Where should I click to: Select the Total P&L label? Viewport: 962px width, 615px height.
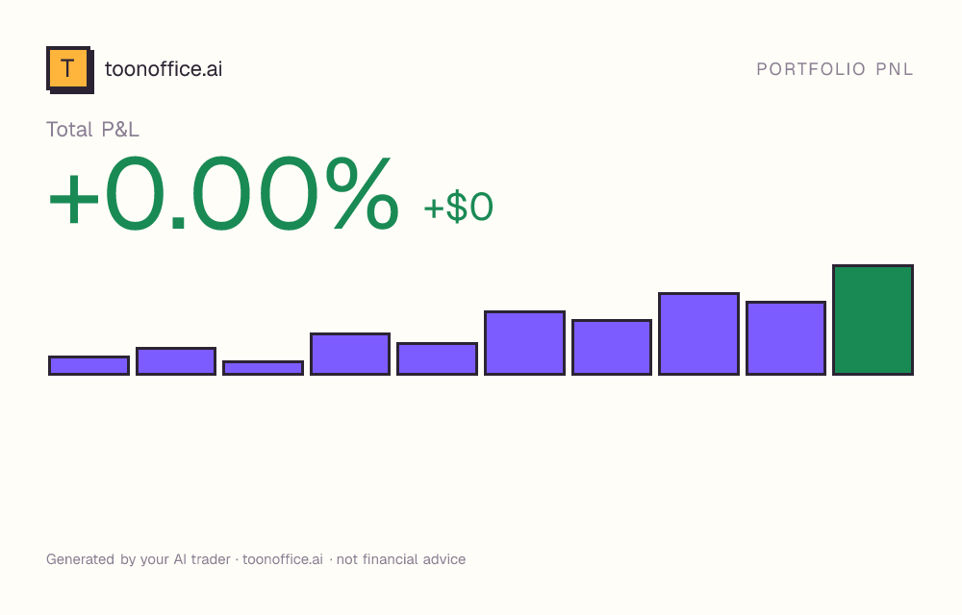point(92,130)
